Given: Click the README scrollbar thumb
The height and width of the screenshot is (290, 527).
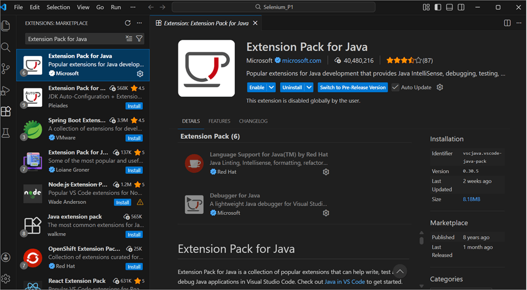Looking at the screenshot, I should [422, 241].
